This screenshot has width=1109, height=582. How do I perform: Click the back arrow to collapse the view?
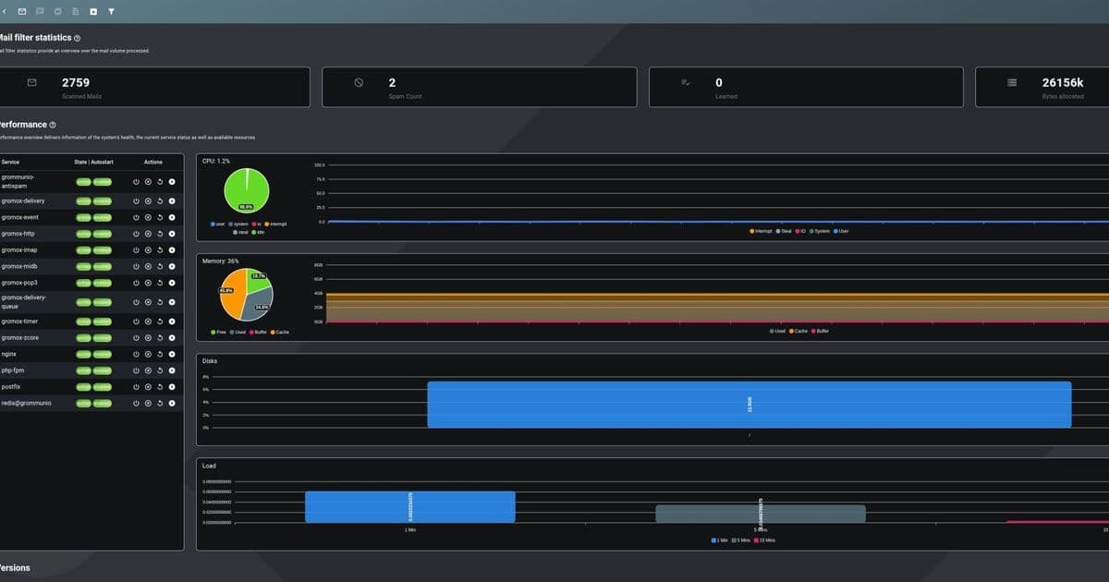click(4, 12)
